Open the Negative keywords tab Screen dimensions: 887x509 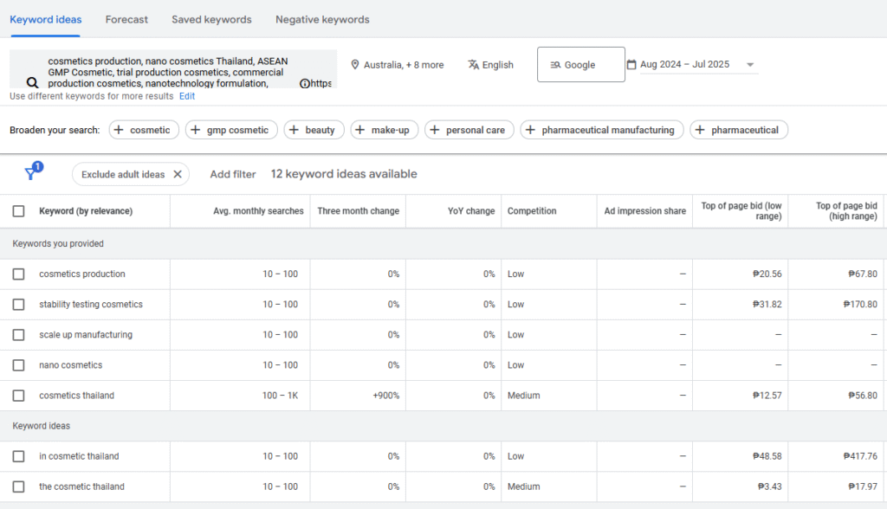point(322,19)
